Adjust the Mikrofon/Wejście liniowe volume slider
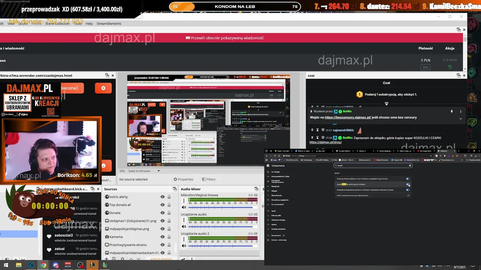The height and width of the screenshot is (270, 481). click(x=222, y=207)
